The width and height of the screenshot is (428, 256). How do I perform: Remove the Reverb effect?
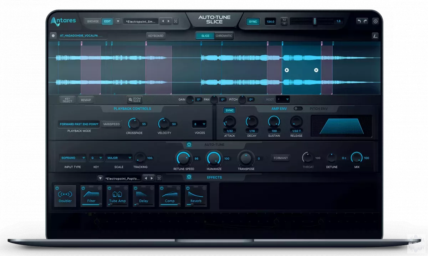204,188
